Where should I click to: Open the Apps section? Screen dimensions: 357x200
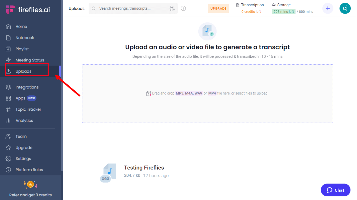pos(20,98)
